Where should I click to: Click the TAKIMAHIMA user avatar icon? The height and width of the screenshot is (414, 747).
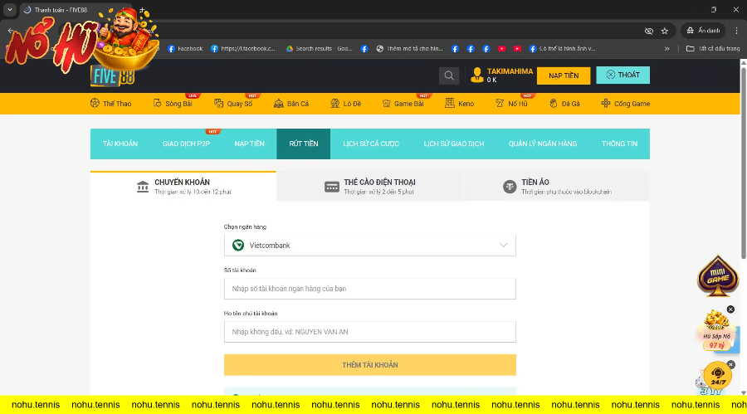pyautogui.click(x=476, y=75)
